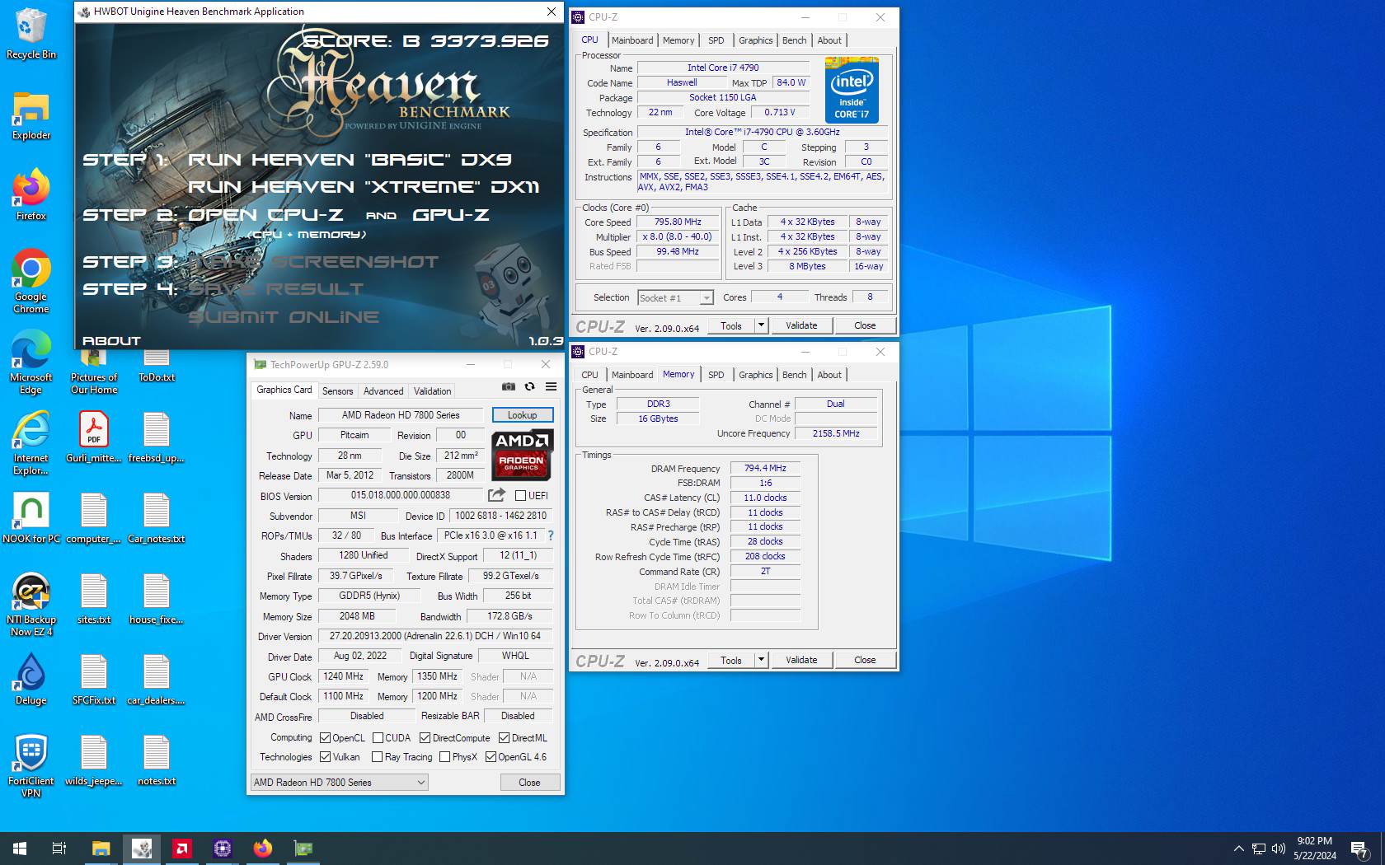Viewport: 1385px width, 865px height.
Task: Toggle the Ray Tracing checkbox
Action: click(x=377, y=756)
